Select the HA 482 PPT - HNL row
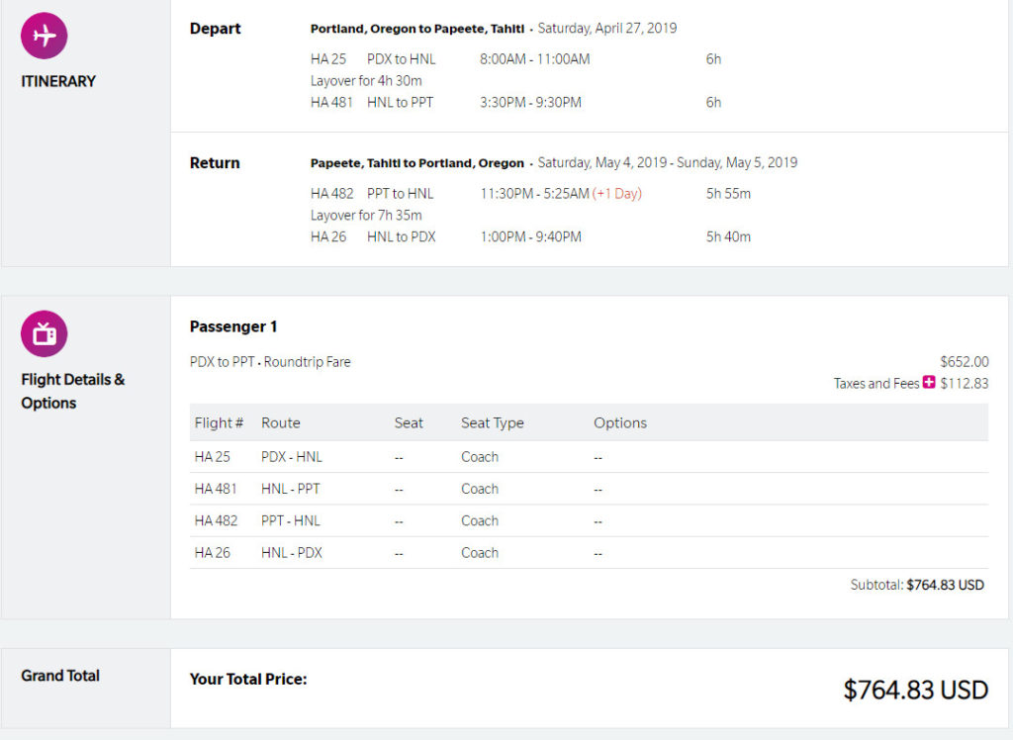 [589, 521]
